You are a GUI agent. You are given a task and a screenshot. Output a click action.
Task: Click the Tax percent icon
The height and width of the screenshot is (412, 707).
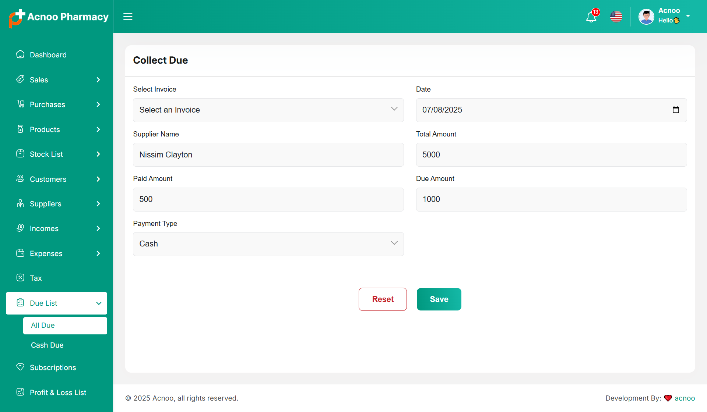pos(20,278)
